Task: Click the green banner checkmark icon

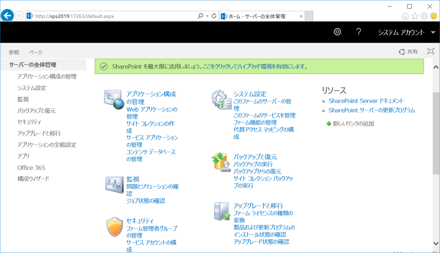Action: (104, 67)
